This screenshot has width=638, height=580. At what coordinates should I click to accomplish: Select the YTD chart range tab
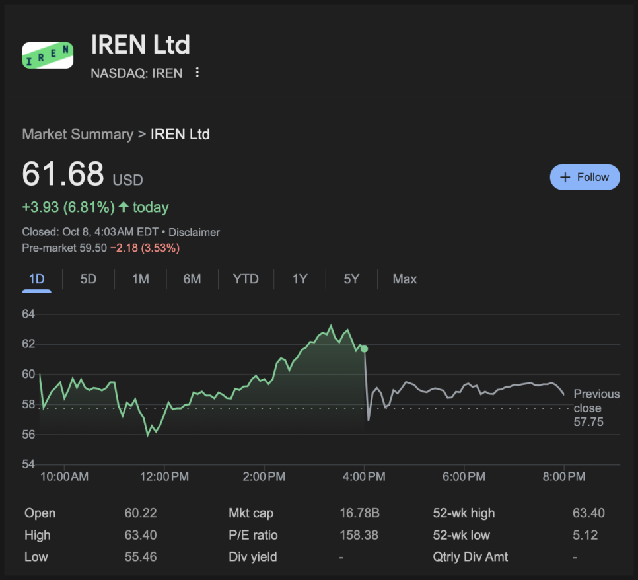pyautogui.click(x=246, y=279)
